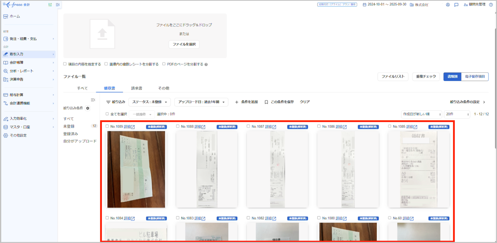The width and height of the screenshot is (497, 243).
Task: Open 詳細 external link for No.1083
Action: [200, 218]
